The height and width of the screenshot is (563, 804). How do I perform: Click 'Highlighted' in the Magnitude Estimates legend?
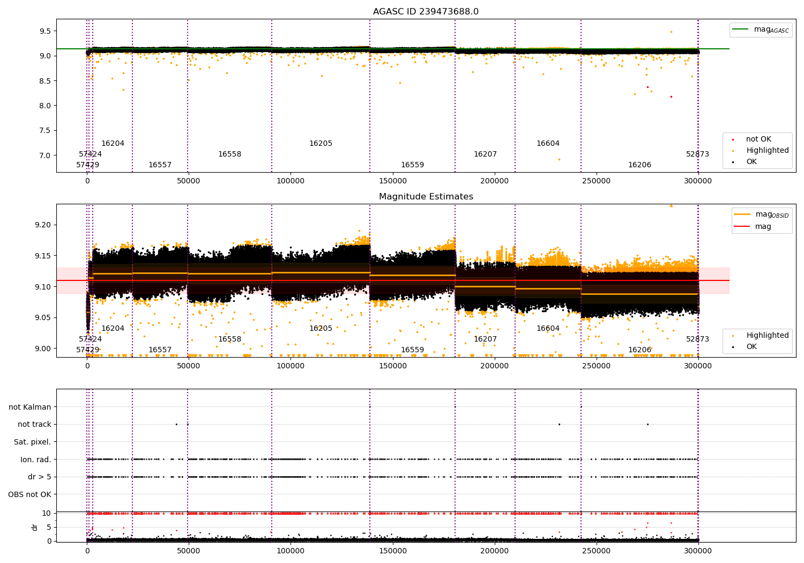[767, 336]
